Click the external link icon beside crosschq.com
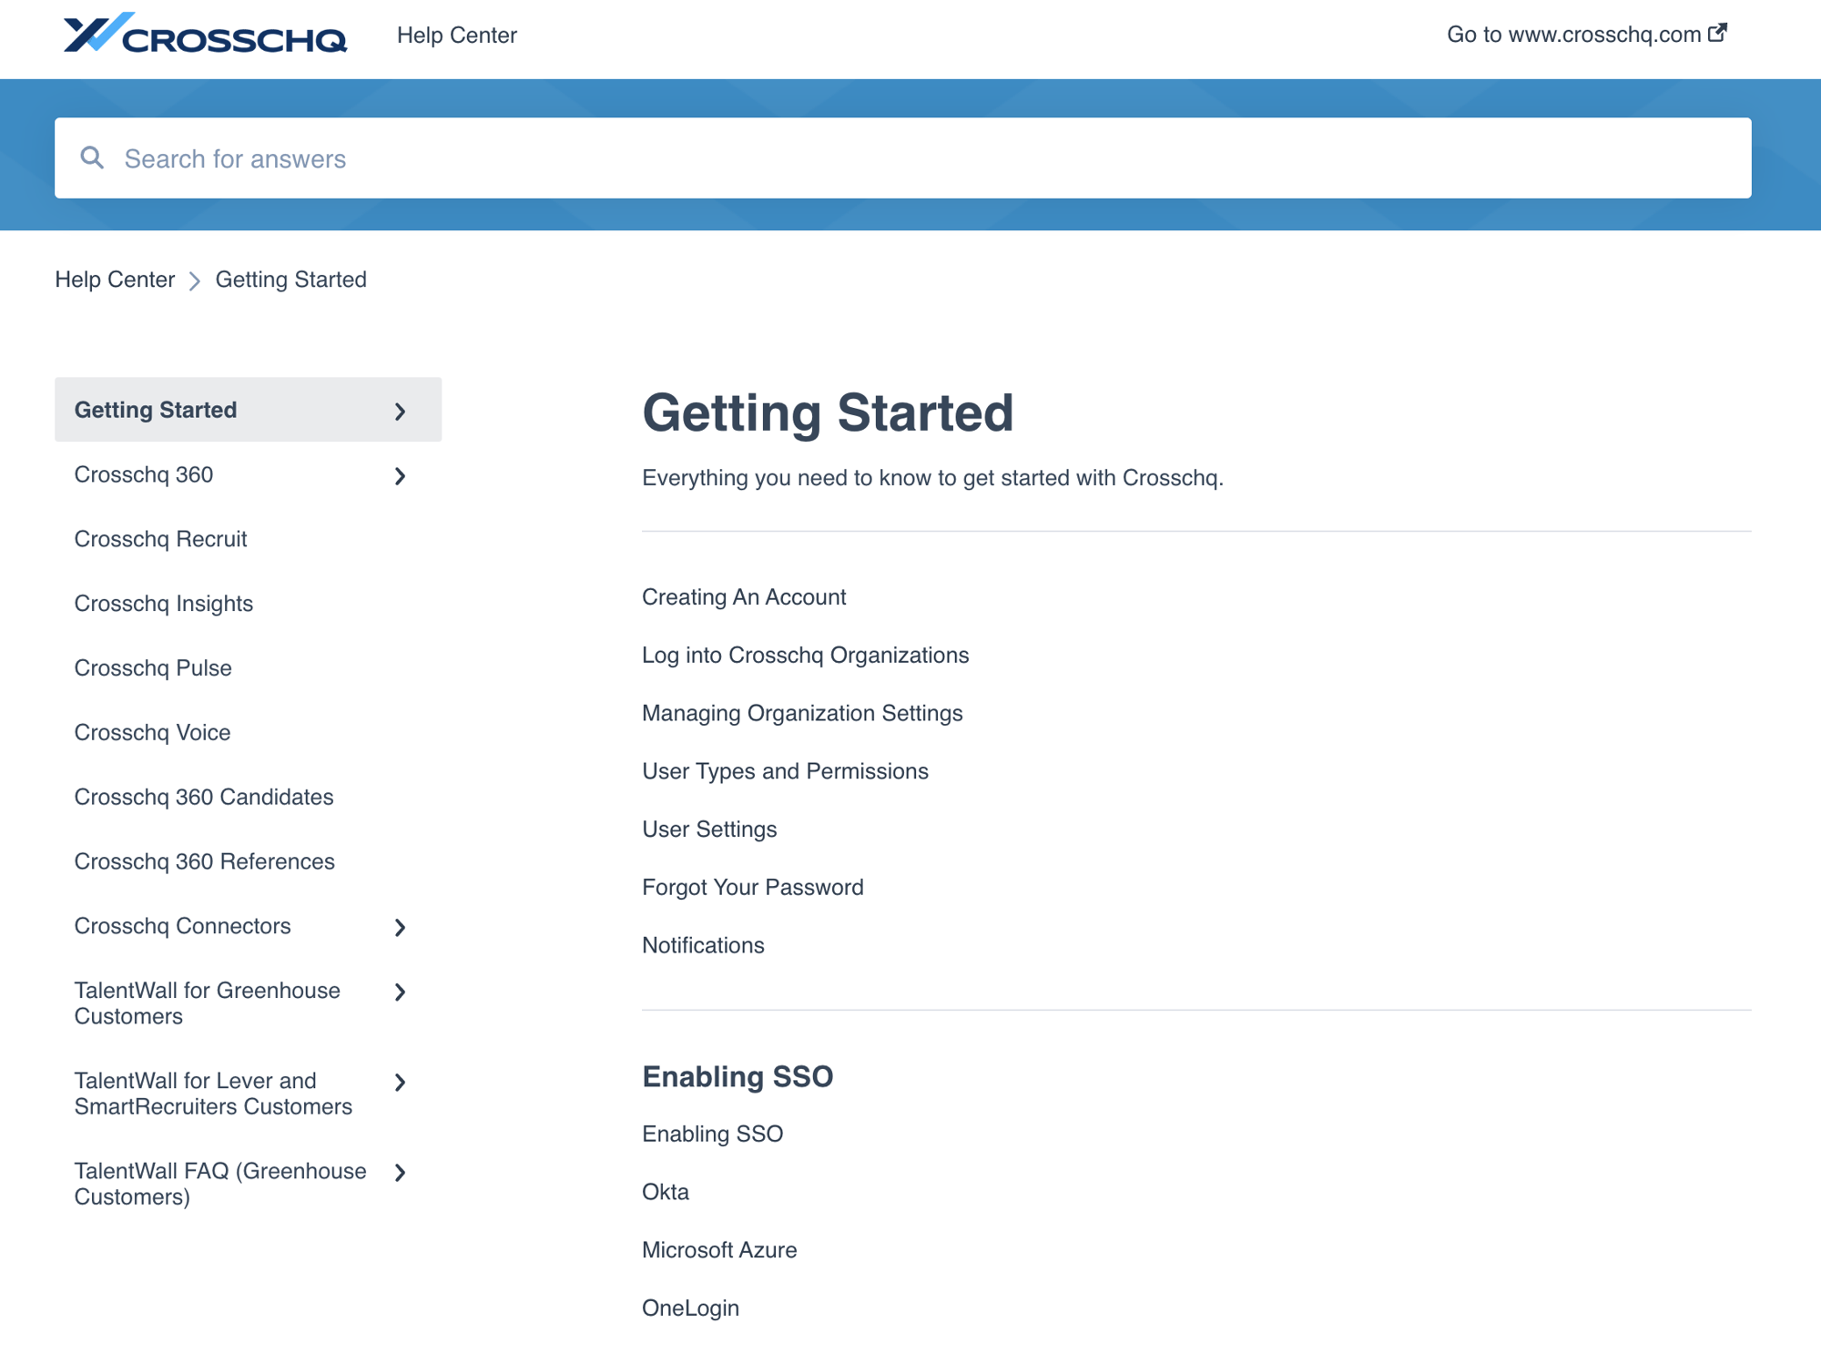Screen dimensions: 1821x1364 [1717, 33]
